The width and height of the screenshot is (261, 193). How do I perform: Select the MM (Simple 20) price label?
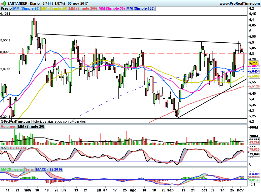coord(26,8)
